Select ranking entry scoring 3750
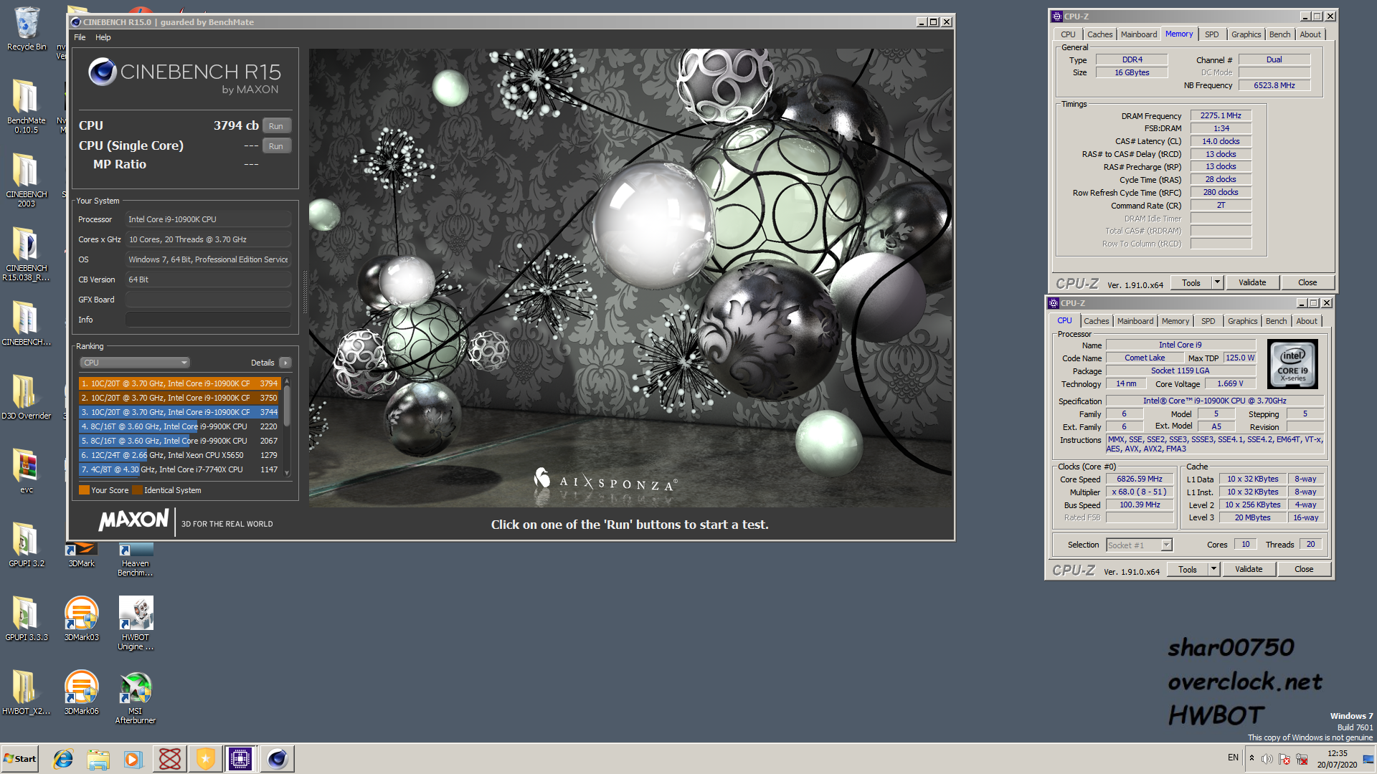The image size is (1377, 774). (179, 398)
